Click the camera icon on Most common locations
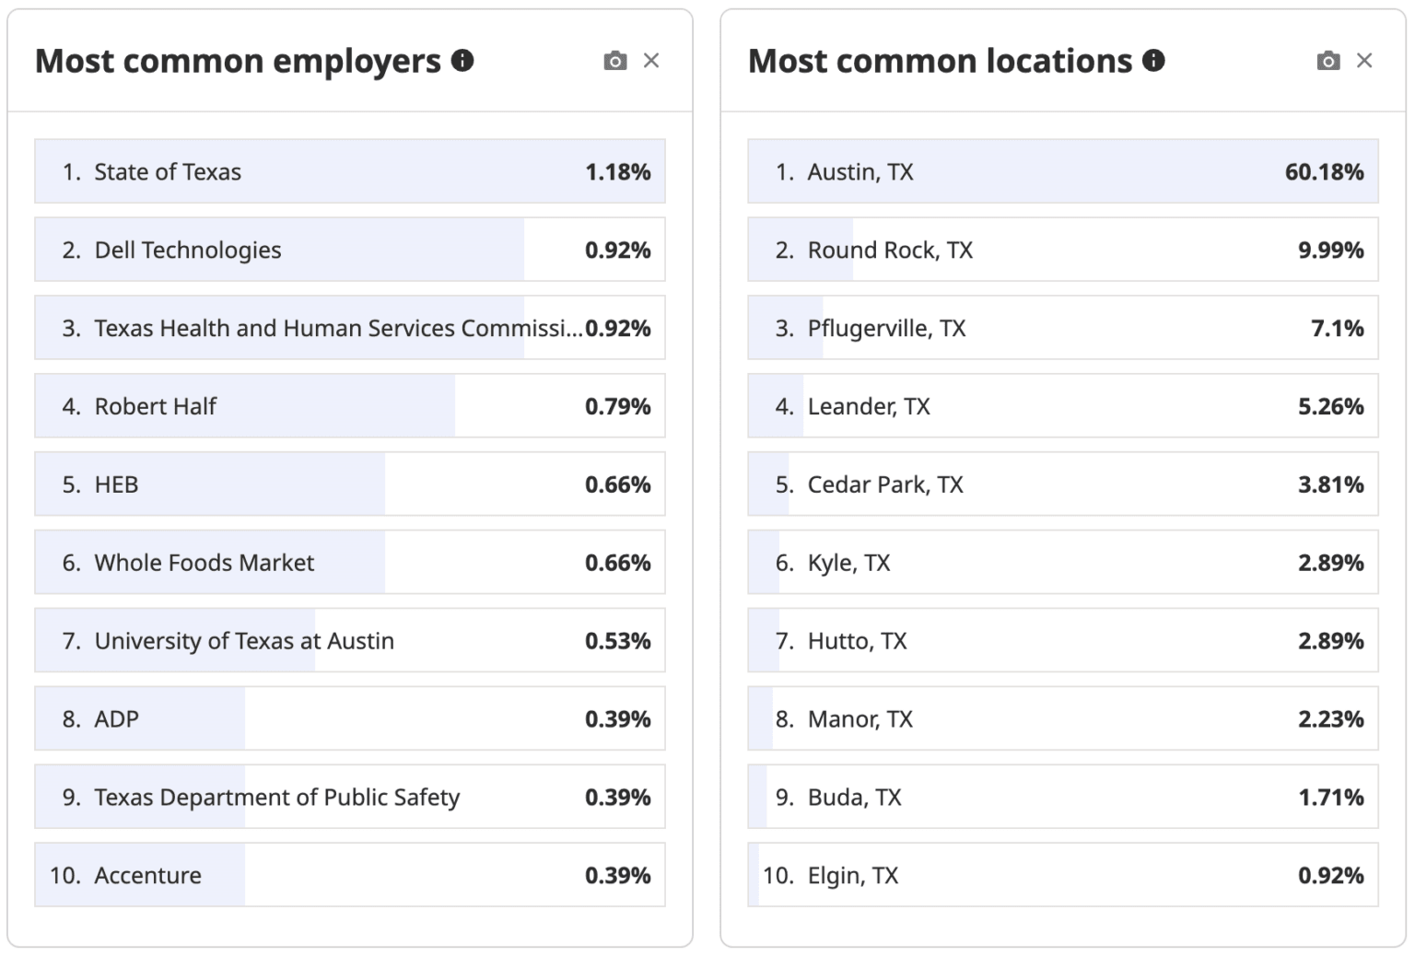Image resolution: width=1415 pixels, height=956 pixels. pyautogui.click(x=1327, y=61)
